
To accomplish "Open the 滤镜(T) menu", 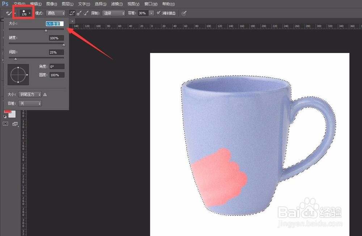I will 117,4.
